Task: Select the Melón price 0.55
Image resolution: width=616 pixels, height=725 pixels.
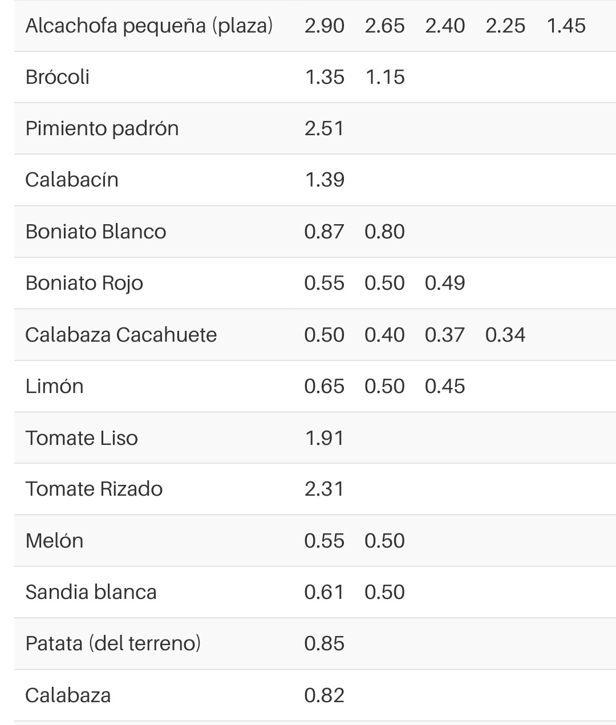Action: [325, 541]
